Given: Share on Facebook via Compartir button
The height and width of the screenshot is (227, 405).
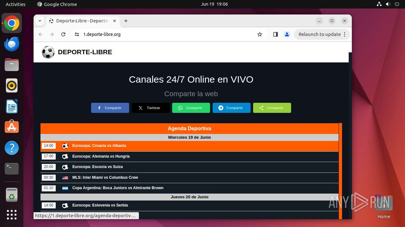Looking at the screenshot, I should (x=110, y=108).
